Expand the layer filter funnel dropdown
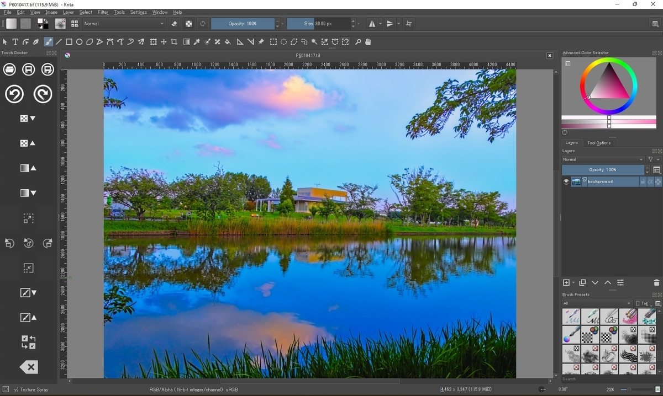 pyautogui.click(x=654, y=159)
